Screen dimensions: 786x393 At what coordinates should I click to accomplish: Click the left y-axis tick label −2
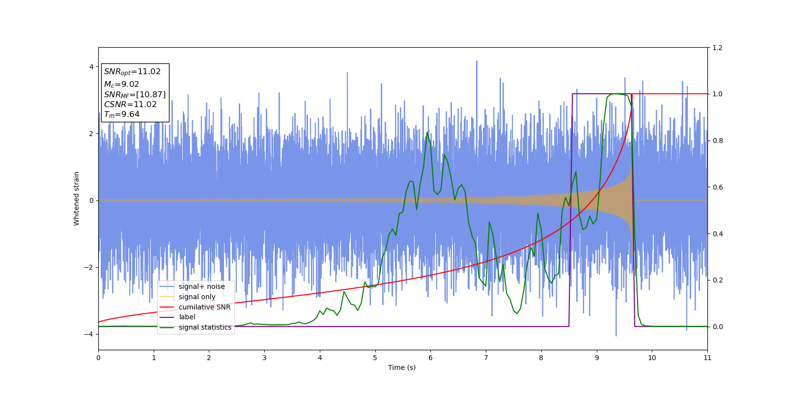pos(88,267)
